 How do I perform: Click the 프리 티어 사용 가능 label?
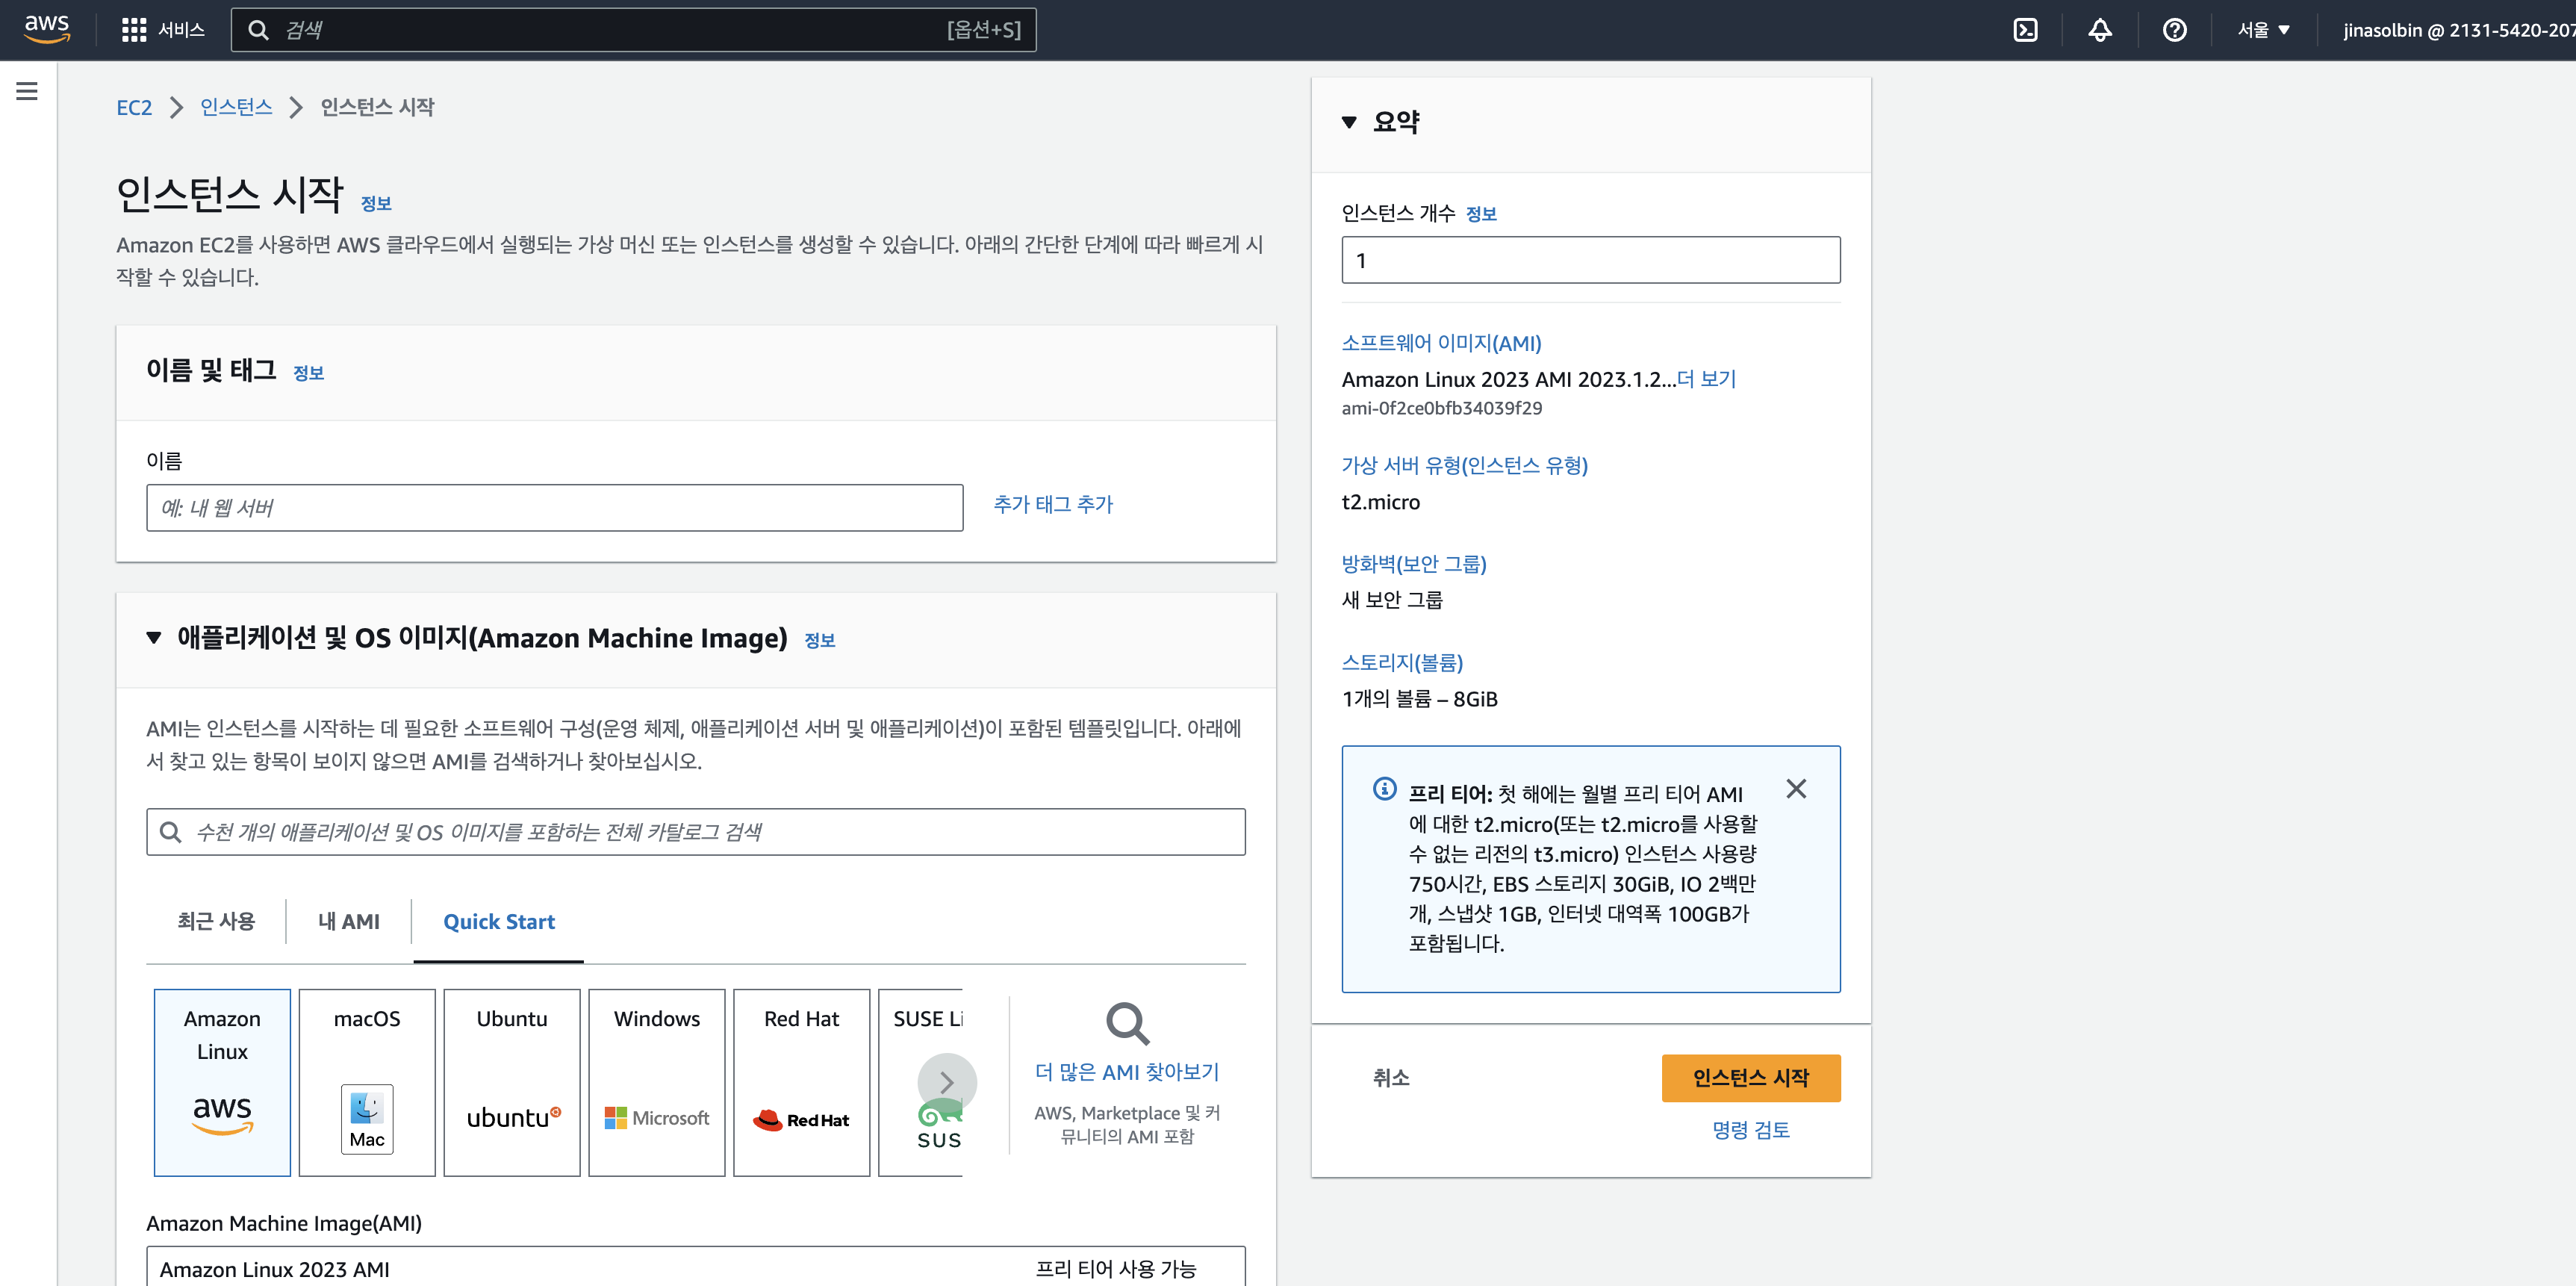pyautogui.click(x=1116, y=1269)
